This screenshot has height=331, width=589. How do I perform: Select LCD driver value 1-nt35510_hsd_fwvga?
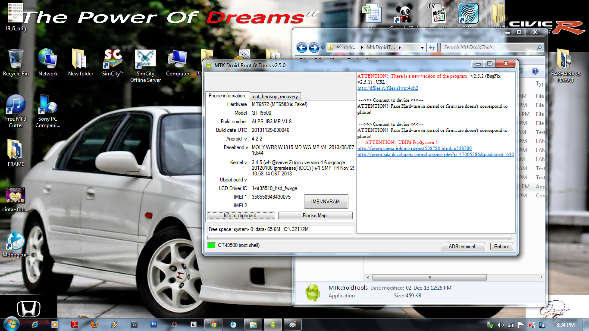(x=274, y=188)
